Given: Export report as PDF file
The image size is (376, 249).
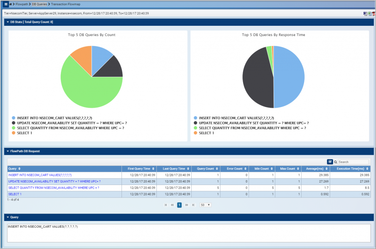Looking at the screenshot, I should click(374, 13).
